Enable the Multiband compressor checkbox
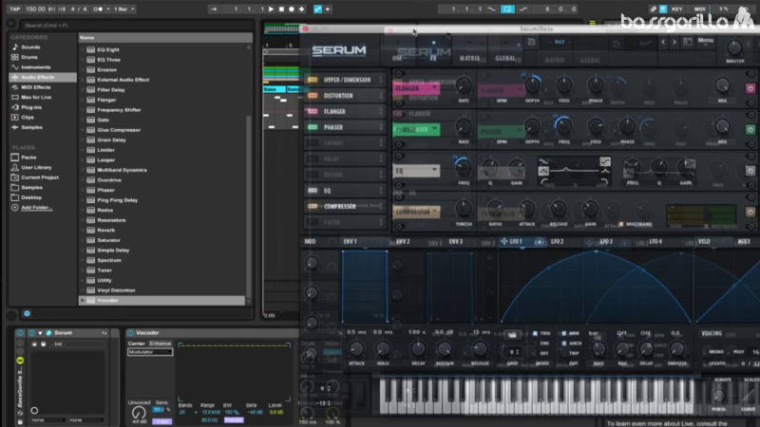Image resolution: width=760 pixels, height=427 pixels. click(x=621, y=224)
